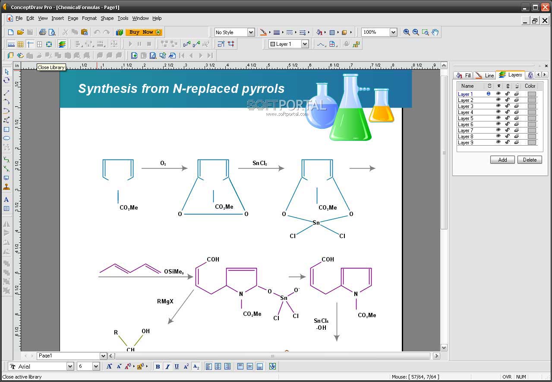The width and height of the screenshot is (552, 382).
Task: Select the Hand pan tool
Action: [x=435, y=32]
